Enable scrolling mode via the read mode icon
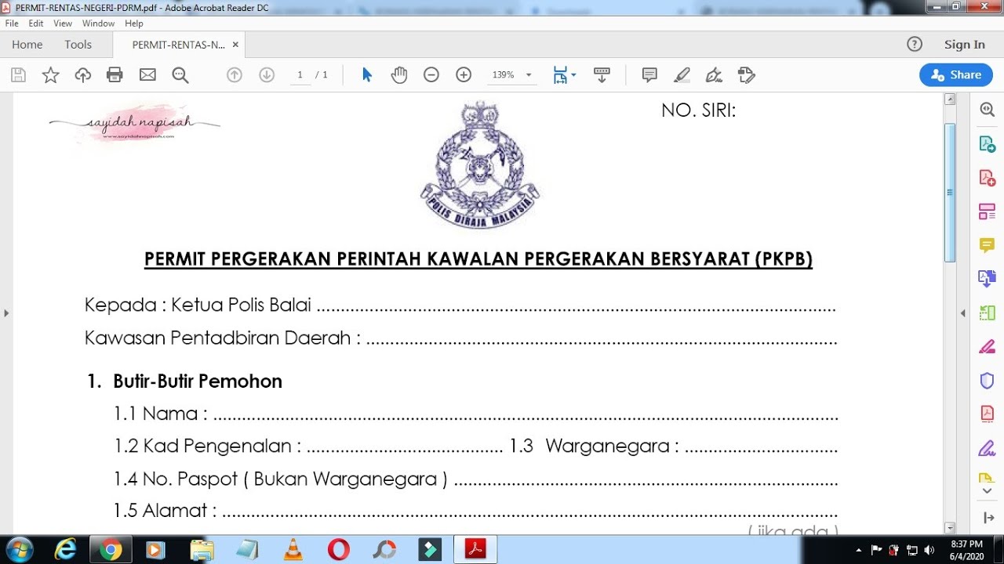 602,75
